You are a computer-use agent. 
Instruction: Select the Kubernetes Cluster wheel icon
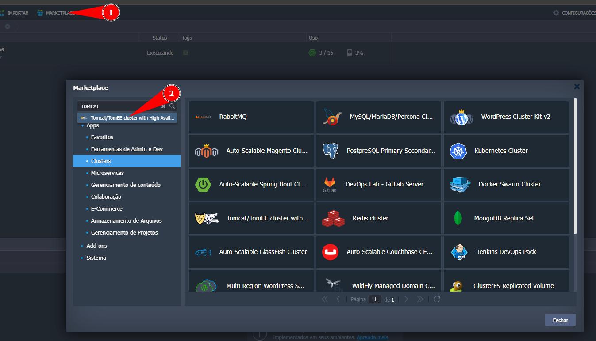click(458, 151)
